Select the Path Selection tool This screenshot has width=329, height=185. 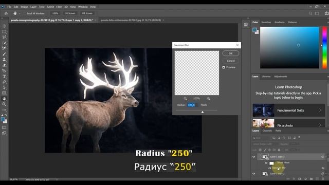click(4, 88)
